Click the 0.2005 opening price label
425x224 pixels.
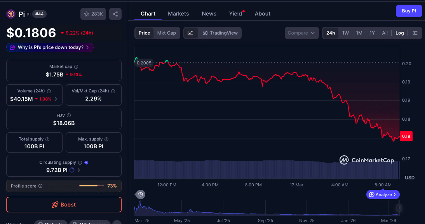coord(144,63)
